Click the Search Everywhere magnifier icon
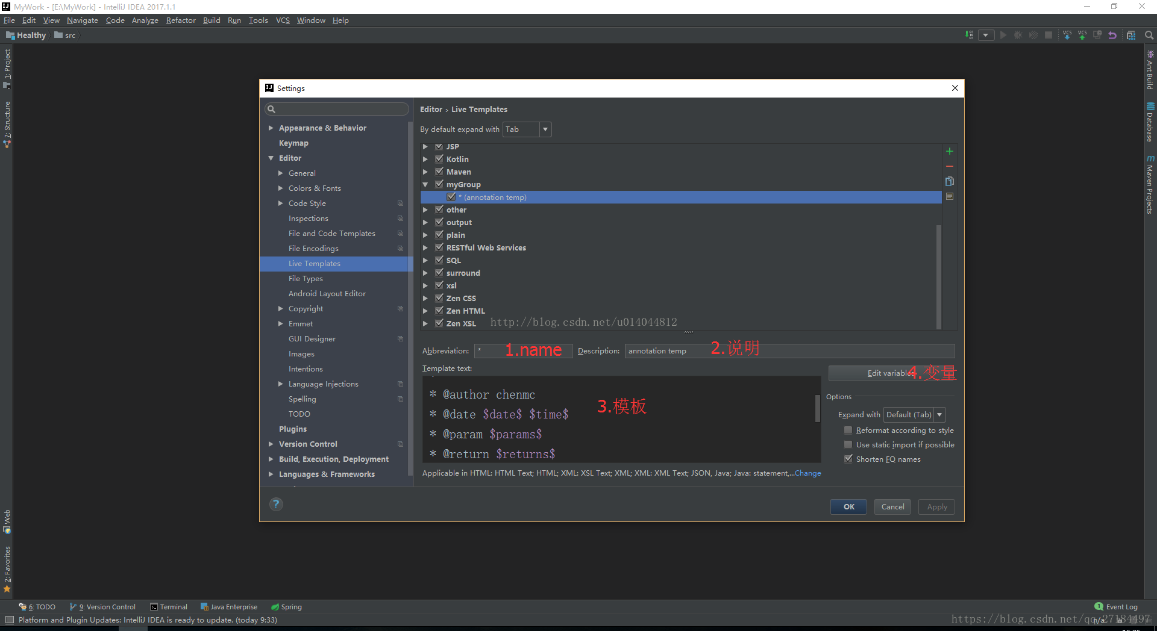Image resolution: width=1157 pixels, height=631 pixels. tap(1149, 35)
